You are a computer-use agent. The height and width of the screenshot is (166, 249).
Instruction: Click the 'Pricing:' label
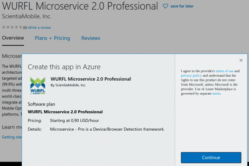click(x=35, y=121)
